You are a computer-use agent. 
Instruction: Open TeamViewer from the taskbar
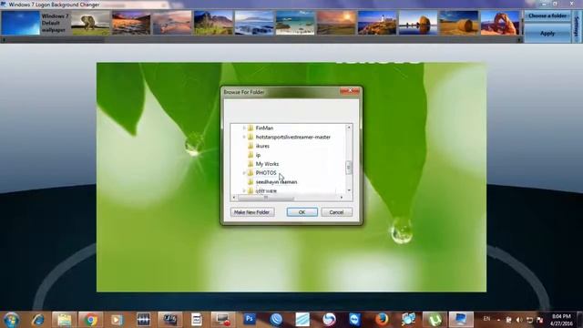click(x=355, y=320)
